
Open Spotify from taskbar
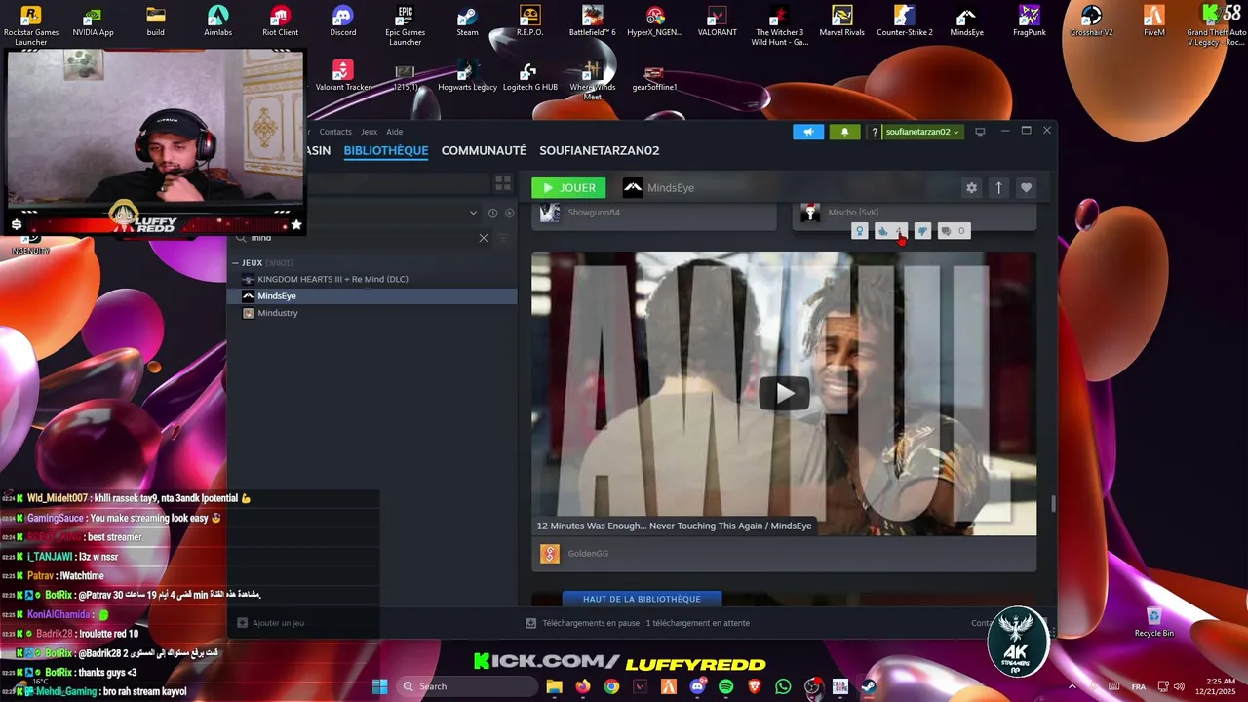[x=725, y=686]
